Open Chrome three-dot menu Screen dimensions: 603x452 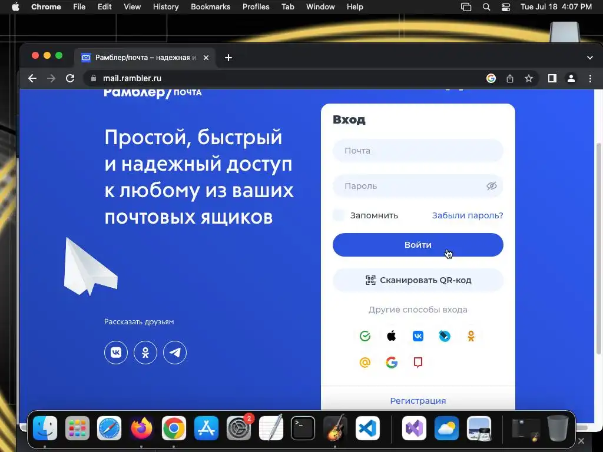(x=590, y=78)
